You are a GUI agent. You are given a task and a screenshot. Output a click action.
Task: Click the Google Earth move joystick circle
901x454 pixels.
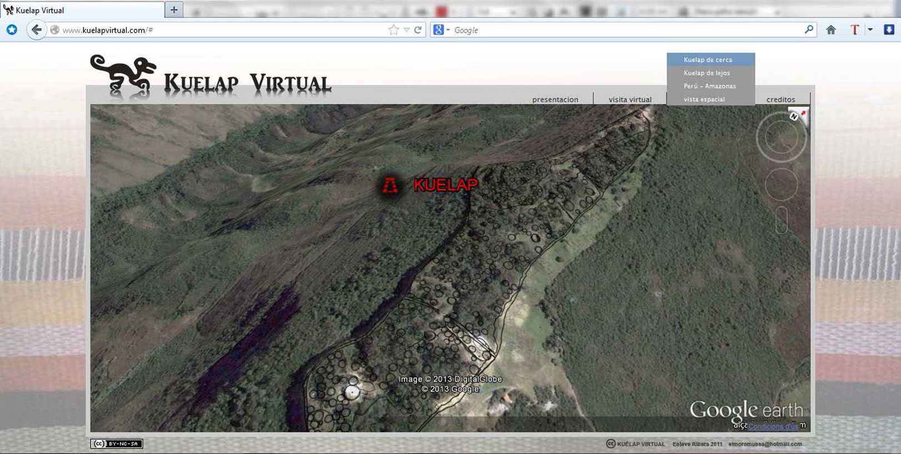point(781,184)
